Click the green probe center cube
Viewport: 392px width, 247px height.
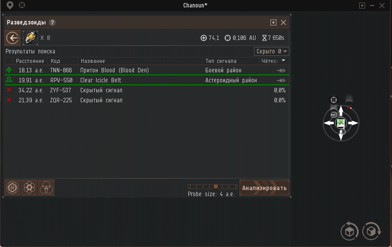coord(340,122)
